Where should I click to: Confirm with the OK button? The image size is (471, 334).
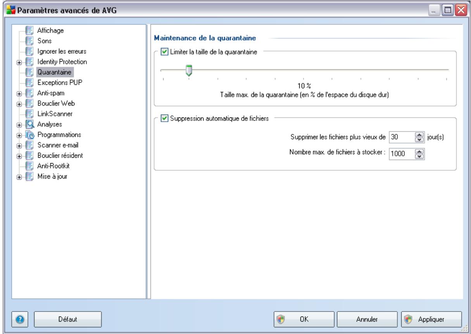[304, 320]
